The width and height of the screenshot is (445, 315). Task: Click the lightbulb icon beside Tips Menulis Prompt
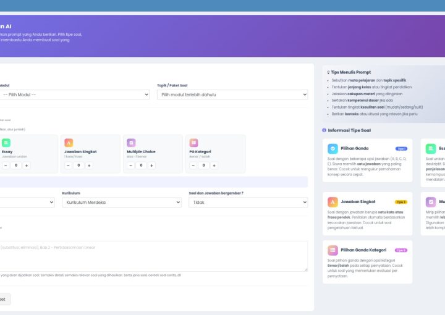(x=328, y=72)
